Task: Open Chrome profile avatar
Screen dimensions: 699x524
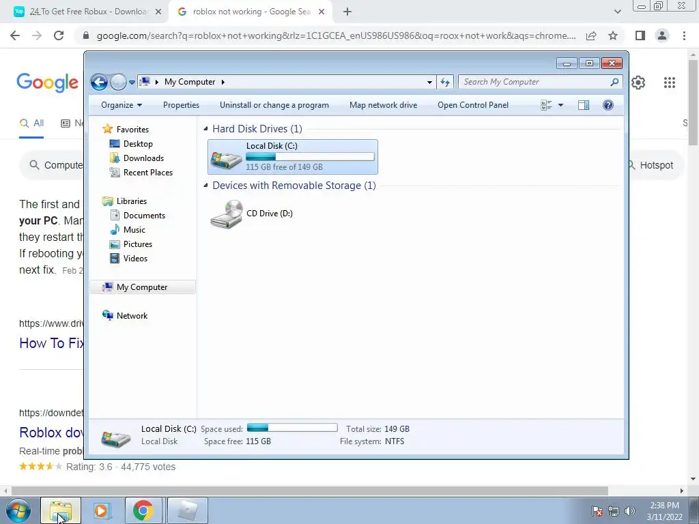Action: (662, 35)
